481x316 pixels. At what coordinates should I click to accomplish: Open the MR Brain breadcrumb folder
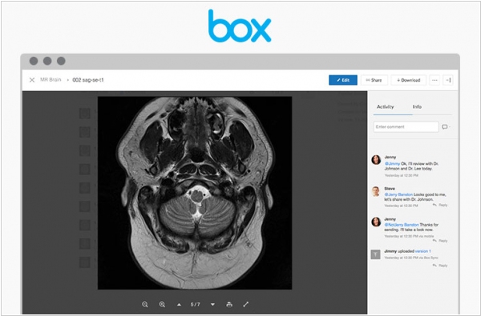click(x=51, y=80)
